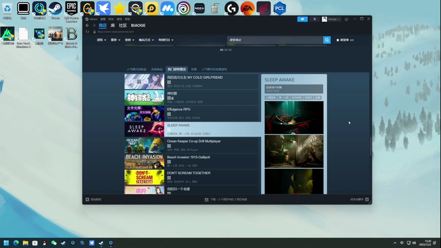The height and width of the screenshot is (248, 441).
Task: Open the downloads status icon
Action: [206, 200]
